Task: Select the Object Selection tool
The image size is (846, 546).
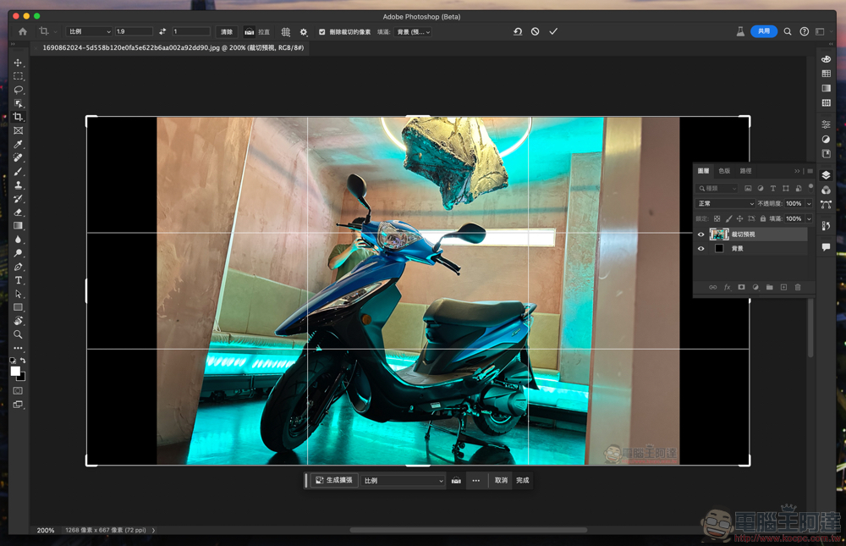Action: pos(18,103)
